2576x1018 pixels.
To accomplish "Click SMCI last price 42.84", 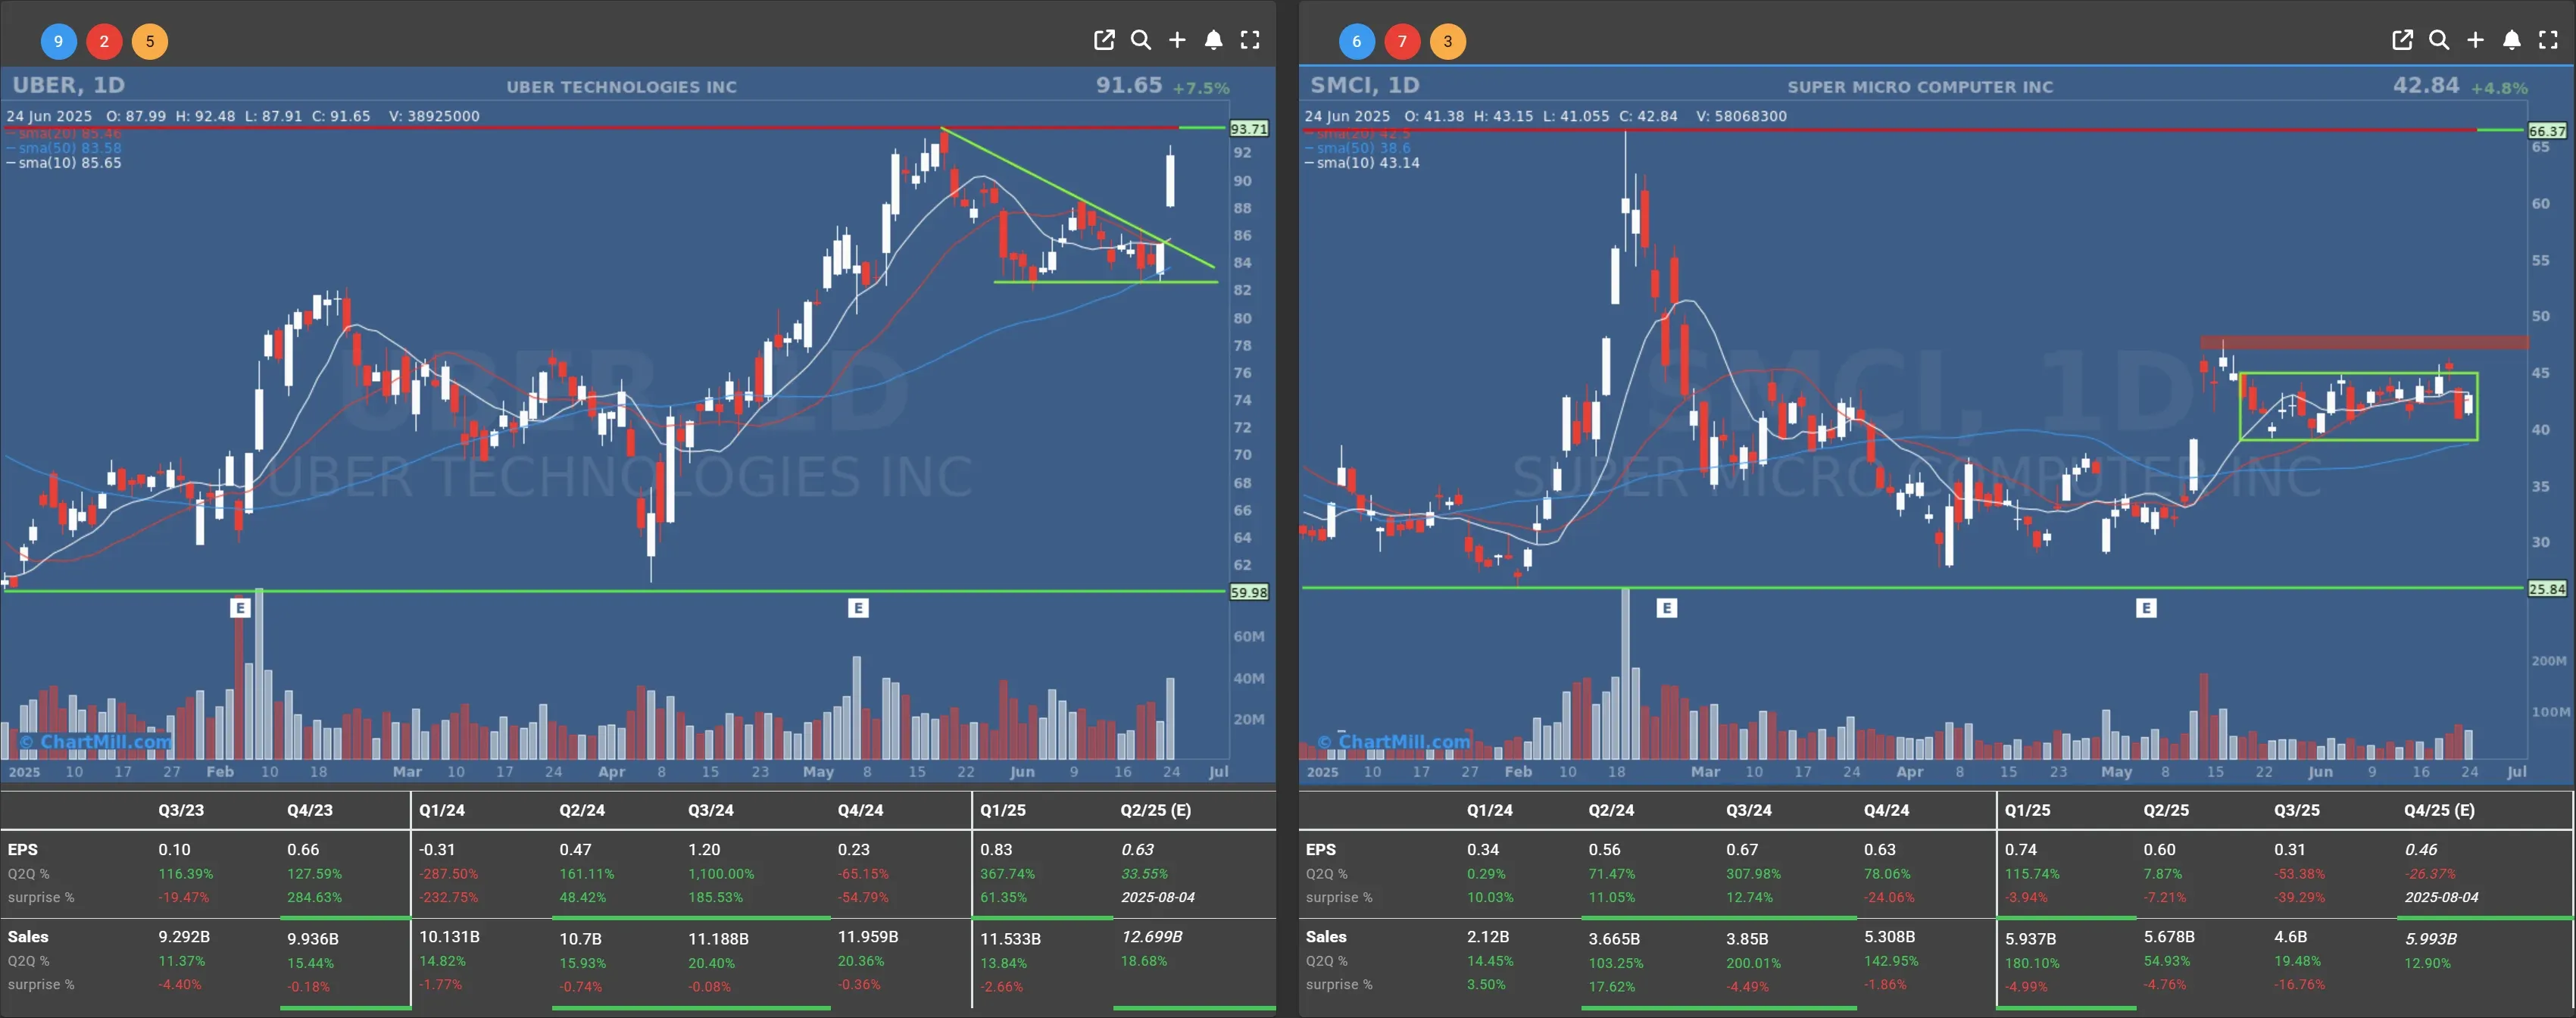I will (2426, 85).
